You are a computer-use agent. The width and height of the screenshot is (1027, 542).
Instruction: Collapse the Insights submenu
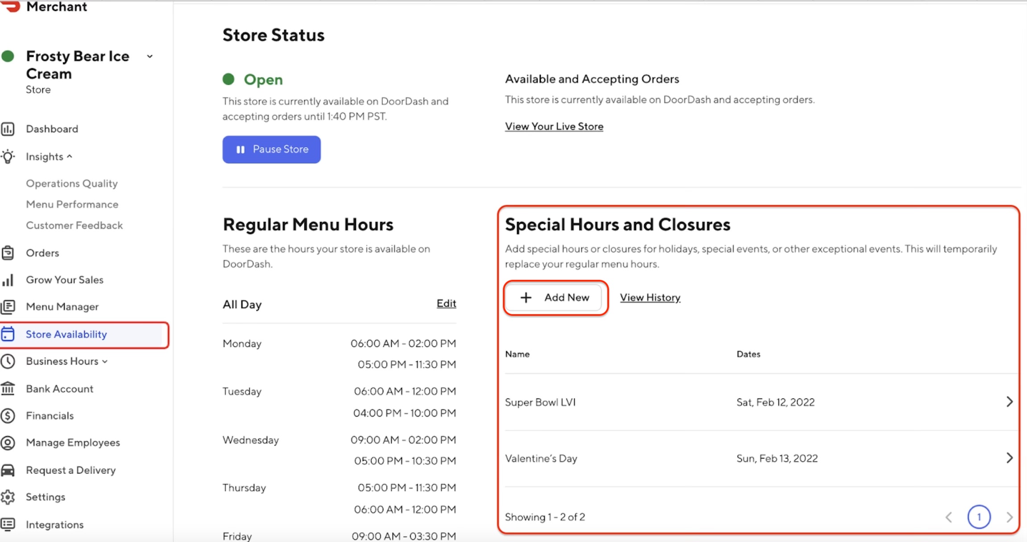pyautogui.click(x=70, y=157)
